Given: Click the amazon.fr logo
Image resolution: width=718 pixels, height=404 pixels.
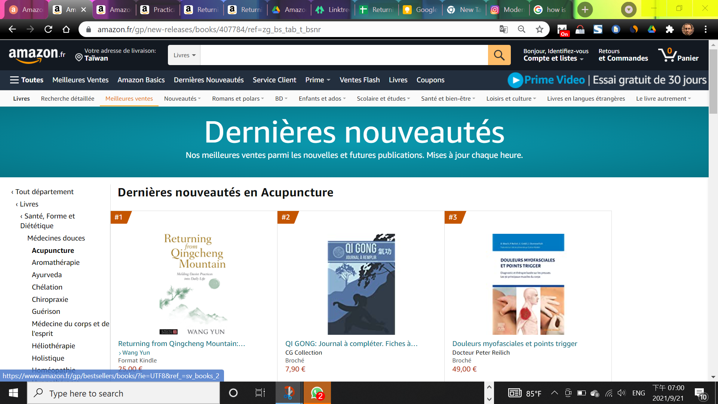Looking at the screenshot, I should pyautogui.click(x=37, y=55).
